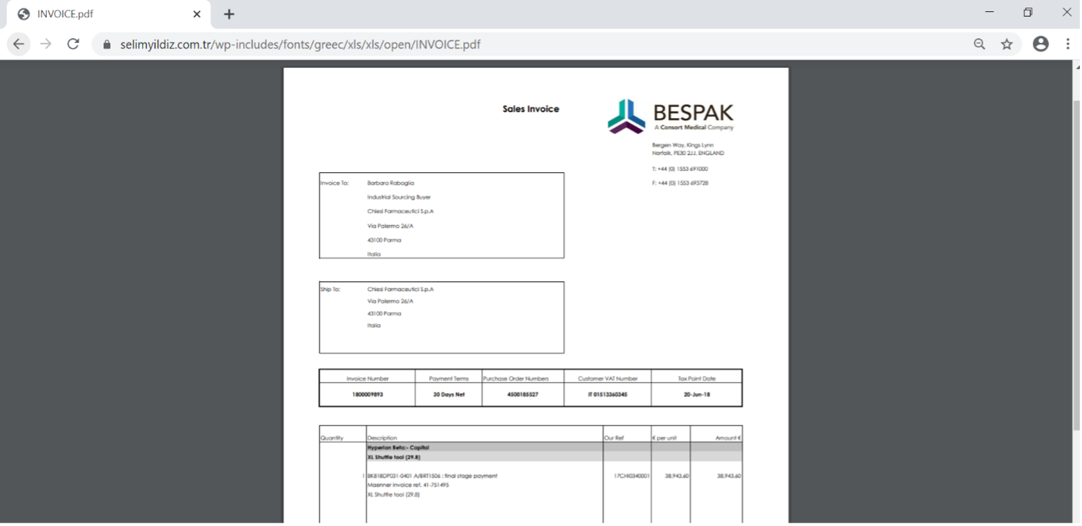
Task: Click the forward navigation arrow
Action: tap(46, 44)
